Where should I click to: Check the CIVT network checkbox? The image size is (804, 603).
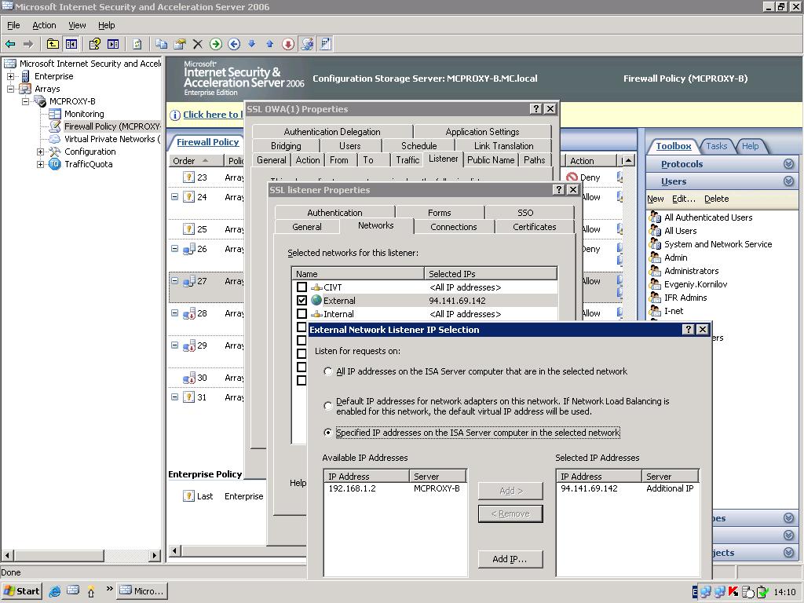point(302,287)
